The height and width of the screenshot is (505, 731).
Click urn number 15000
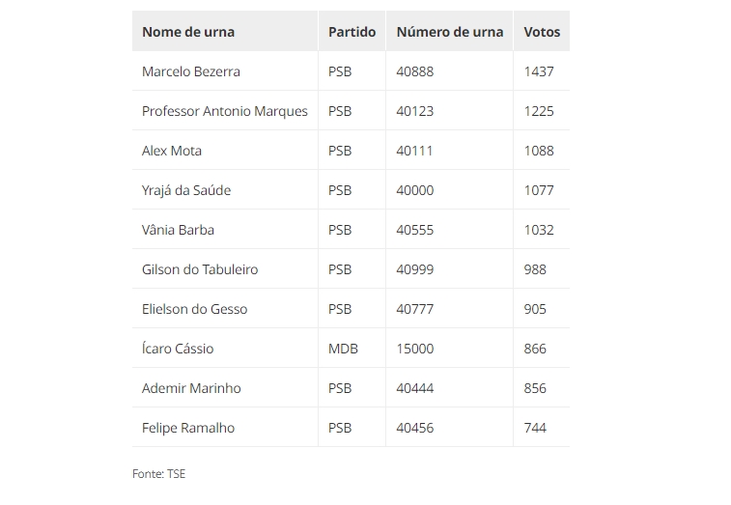[x=415, y=349]
